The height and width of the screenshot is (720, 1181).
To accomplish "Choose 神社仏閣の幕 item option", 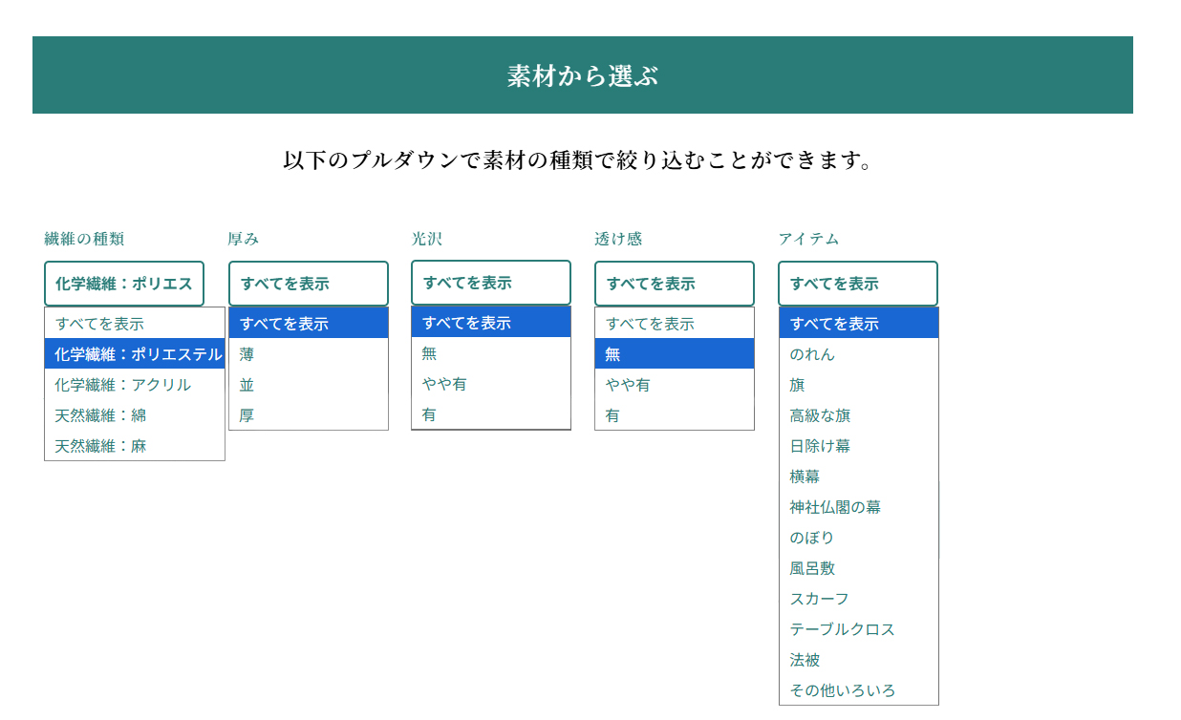I will [x=859, y=507].
